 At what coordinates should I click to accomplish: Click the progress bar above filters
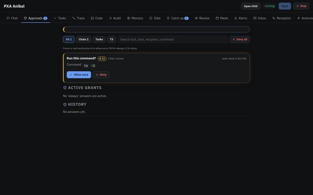156,30
